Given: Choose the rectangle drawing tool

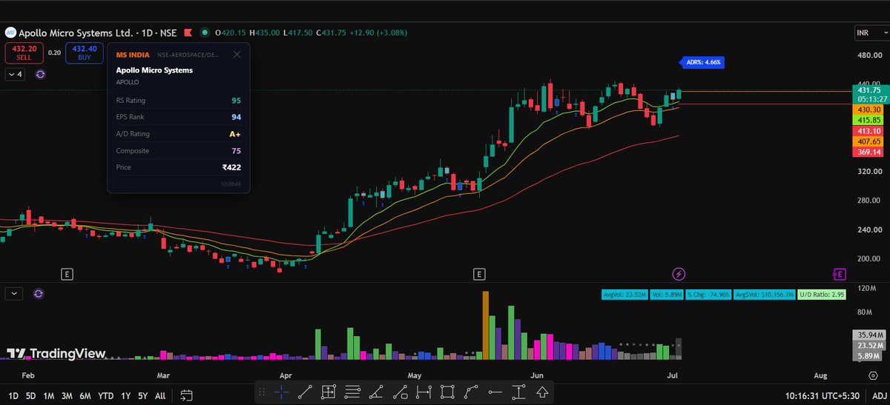Looking at the screenshot, I should pos(447,392).
